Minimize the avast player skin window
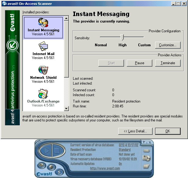This screenshot has height=178, width=188. pyautogui.click(x=147, y=142)
